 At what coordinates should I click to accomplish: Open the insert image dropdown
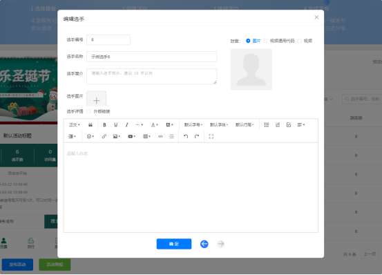pos(117,136)
